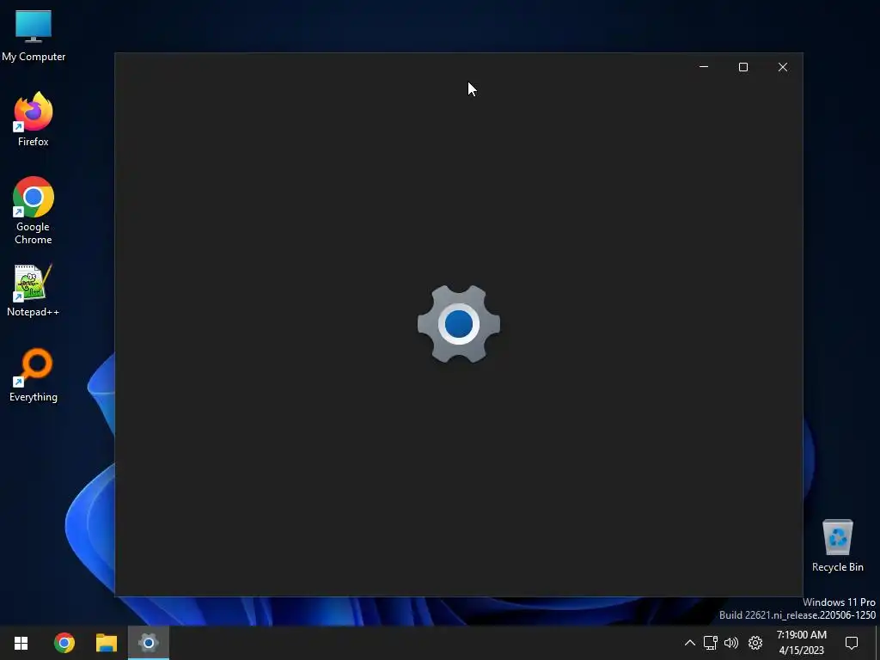Maximize the Settings window
Viewport: 880px width, 660px height.
(x=743, y=67)
